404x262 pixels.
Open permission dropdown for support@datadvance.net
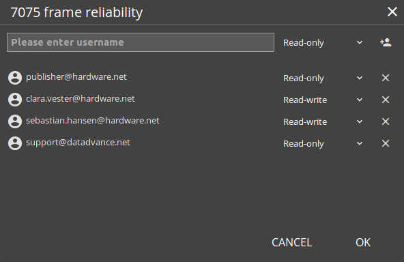click(323, 143)
